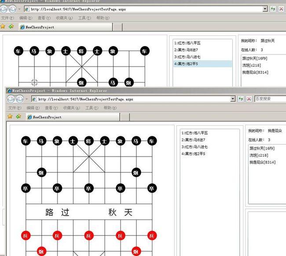This screenshot has height=256, width=286.
Task: Pick the right black 炮 on the front board
Action: point(136,172)
